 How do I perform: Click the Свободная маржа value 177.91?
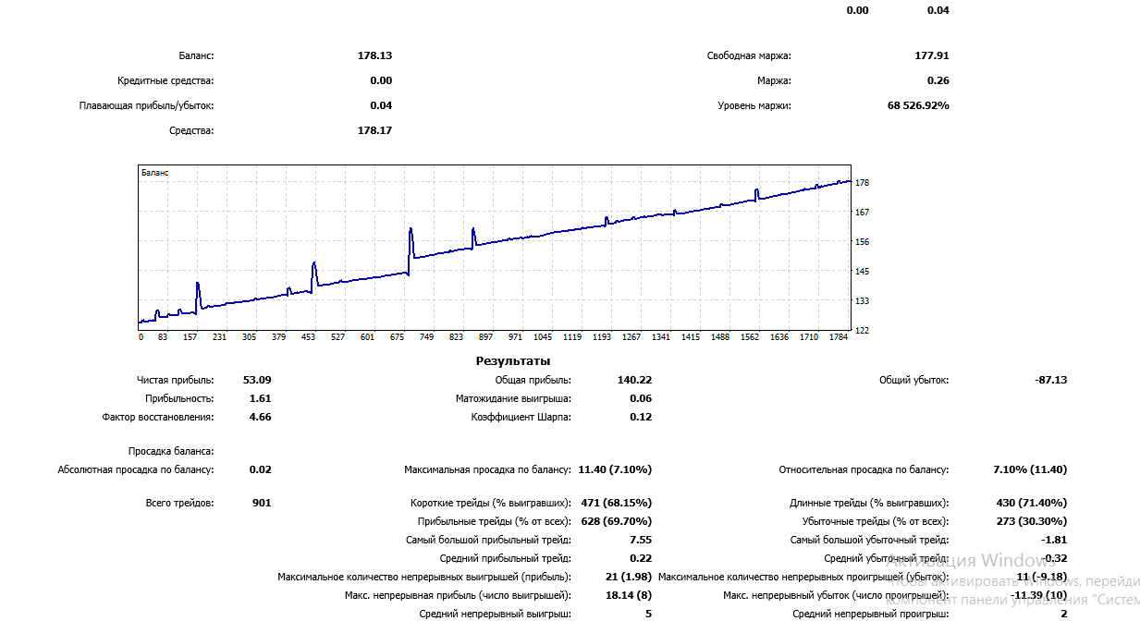[x=932, y=55]
